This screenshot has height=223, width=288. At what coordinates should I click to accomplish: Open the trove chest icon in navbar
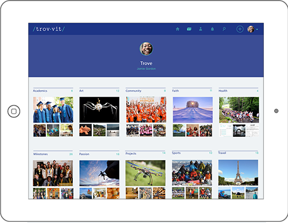[189, 29]
